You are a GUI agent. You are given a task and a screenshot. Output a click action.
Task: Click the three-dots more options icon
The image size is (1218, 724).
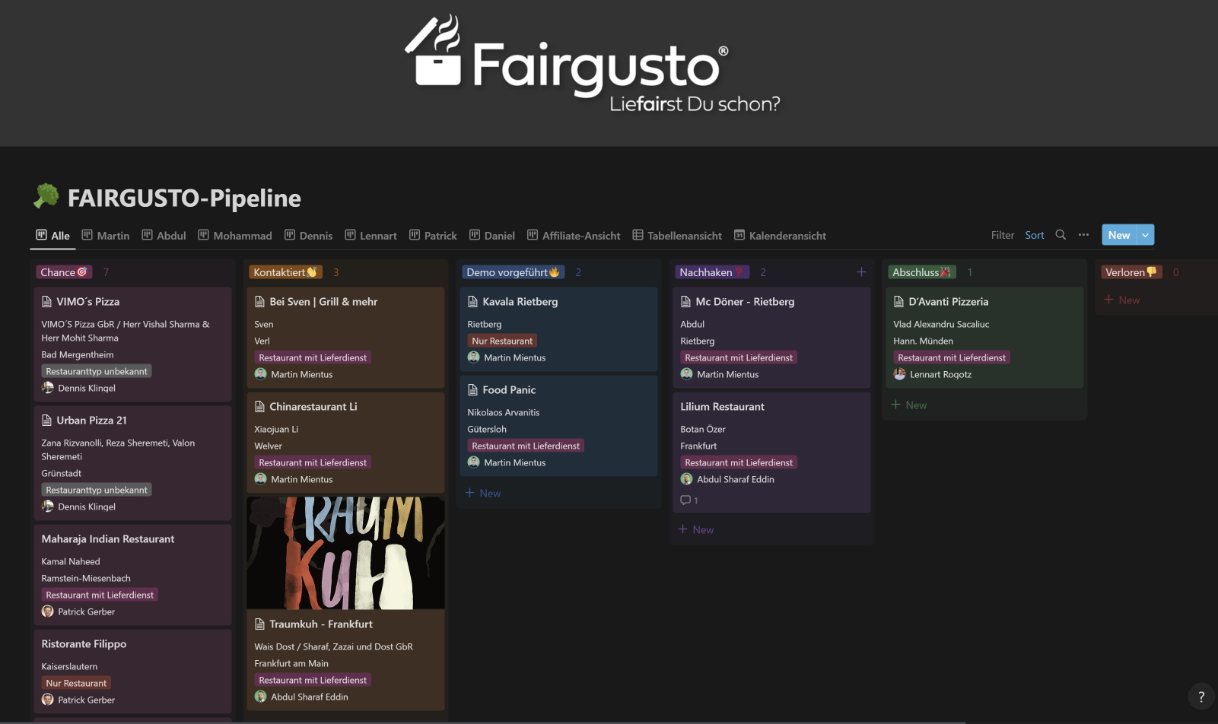point(1083,235)
